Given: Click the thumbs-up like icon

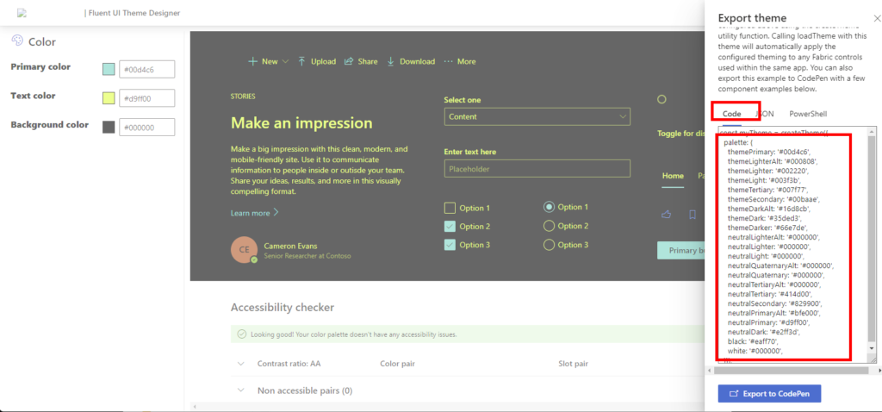Looking at the screenshot, I should coord(668,215).
